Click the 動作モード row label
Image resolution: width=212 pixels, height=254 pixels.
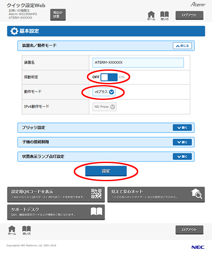coord(33,91)
